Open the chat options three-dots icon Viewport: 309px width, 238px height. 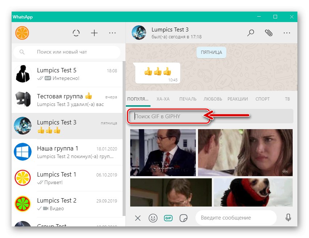(287, 33)
